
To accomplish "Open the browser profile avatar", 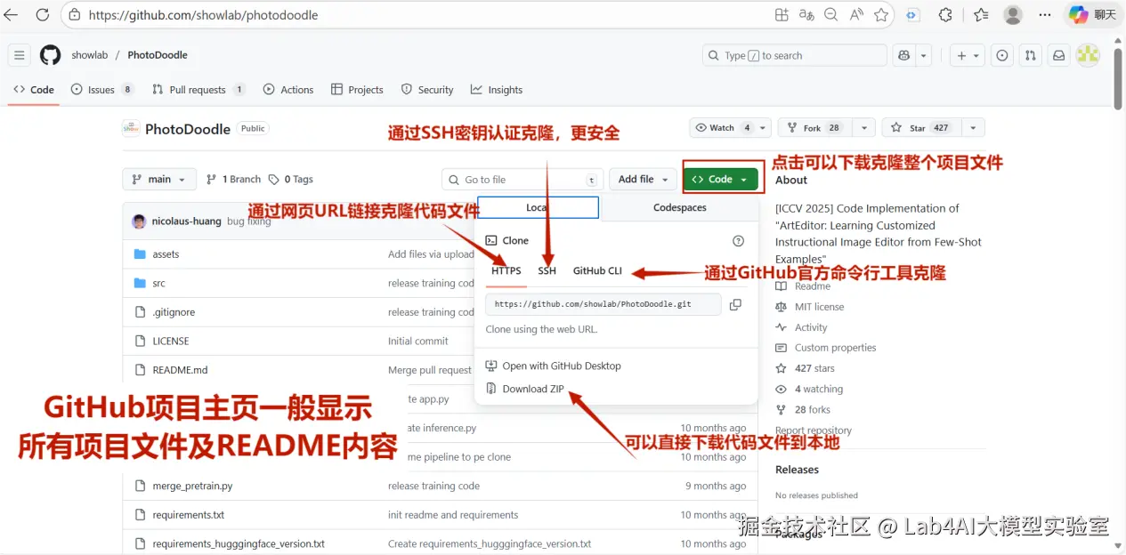I will 1013,15.
